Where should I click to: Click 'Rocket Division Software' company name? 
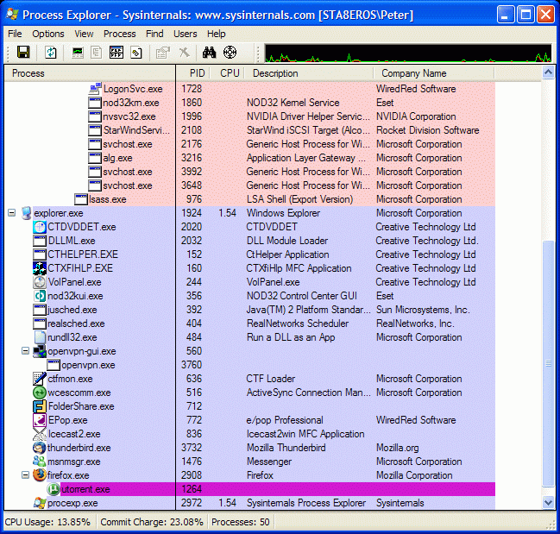coord(427,130)
